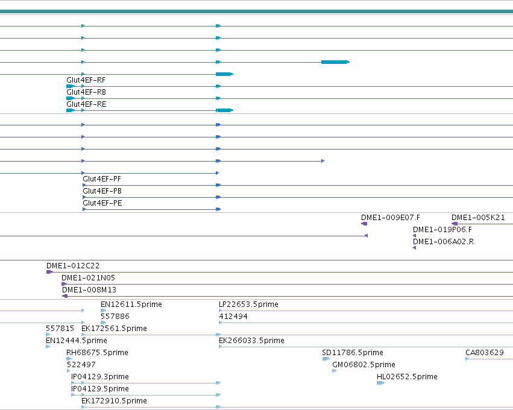Click the Glut4EF-RE first exon block
The image size is (513, 410).
[x=71, y=110]
